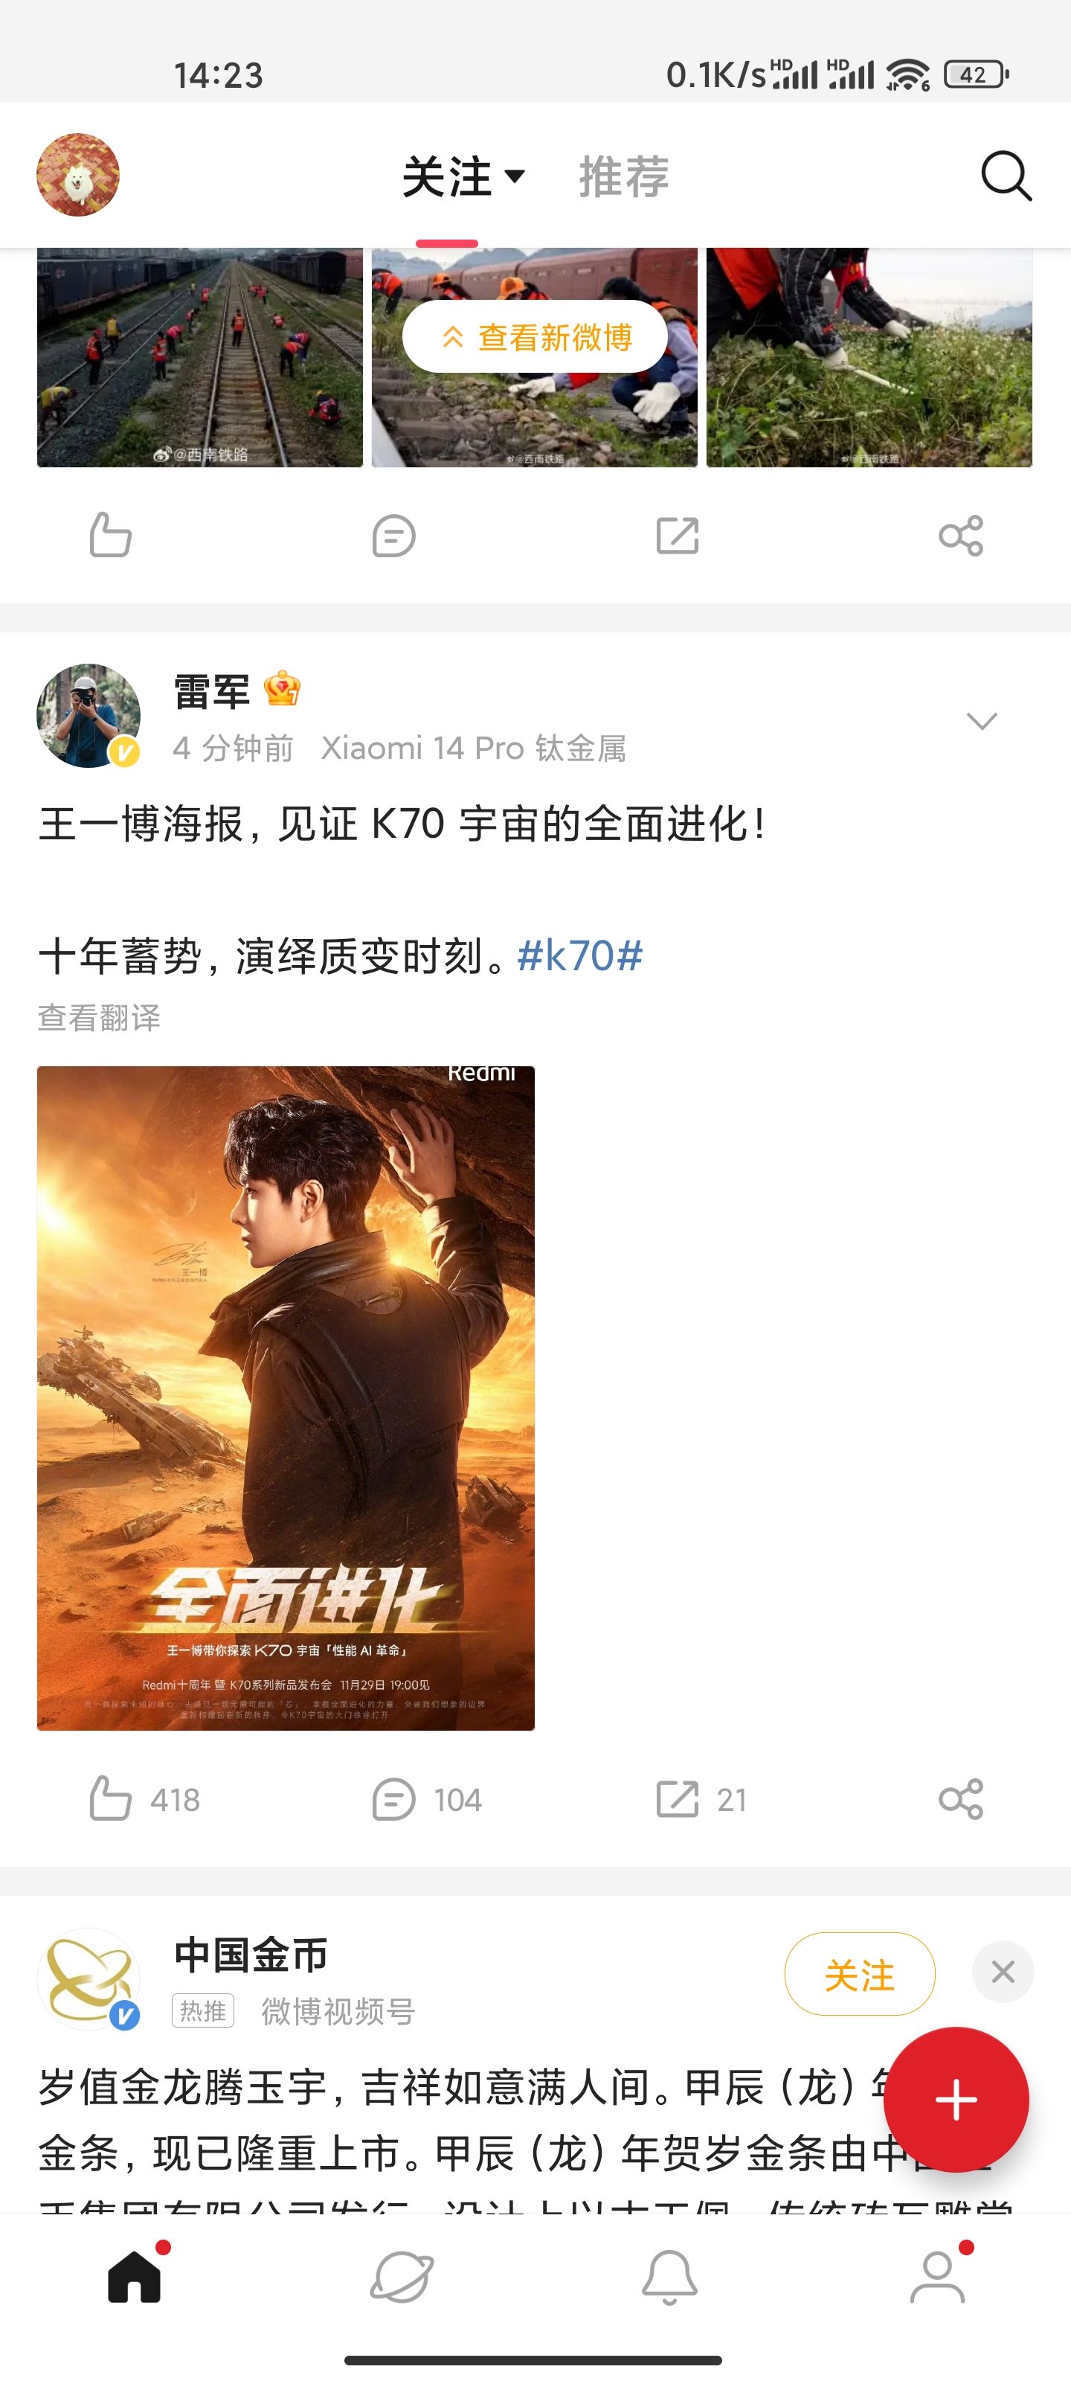Share Lei Jun's post via share icon
This screenshot has width=1071, height=2381.
click(960, 1798)
